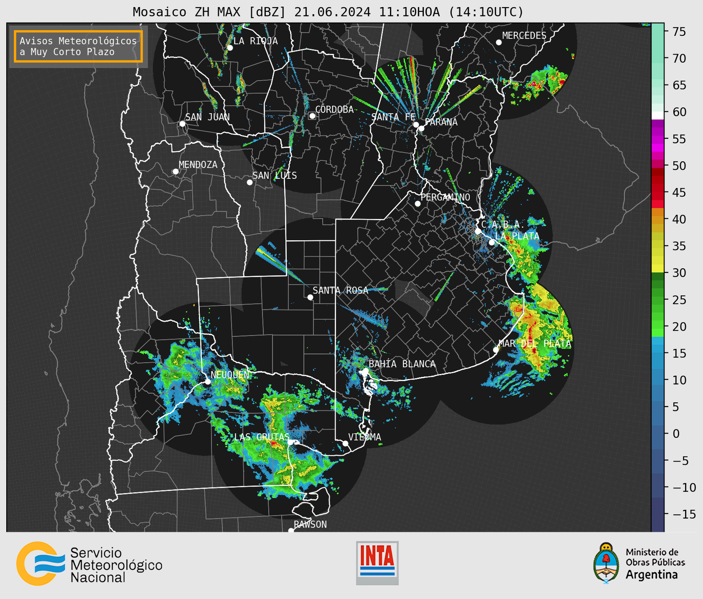Click the BAHÍA BLANCA label text
The image size is (703, 599).
coord(402,364)
